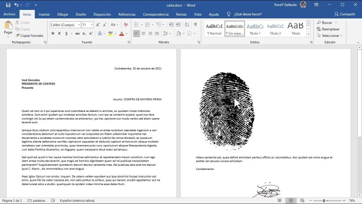Screen dimensions: 362x204
Task: Toggle subscript formatting
Action: [x=84, y=34]
